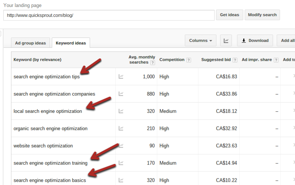Click help icon next to Competition header
The height and width of the screenshot is (185, 295).
(x=188, y=60)
